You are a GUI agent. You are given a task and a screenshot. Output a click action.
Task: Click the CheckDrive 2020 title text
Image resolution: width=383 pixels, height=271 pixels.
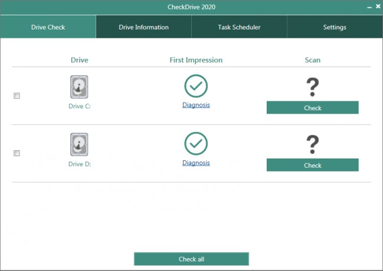[x=191, y=7]
